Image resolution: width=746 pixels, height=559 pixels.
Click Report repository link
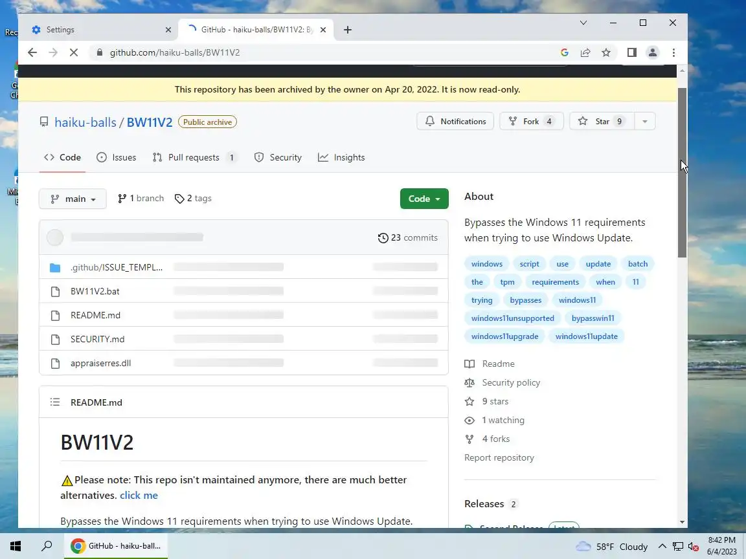(x=499, y=458)
